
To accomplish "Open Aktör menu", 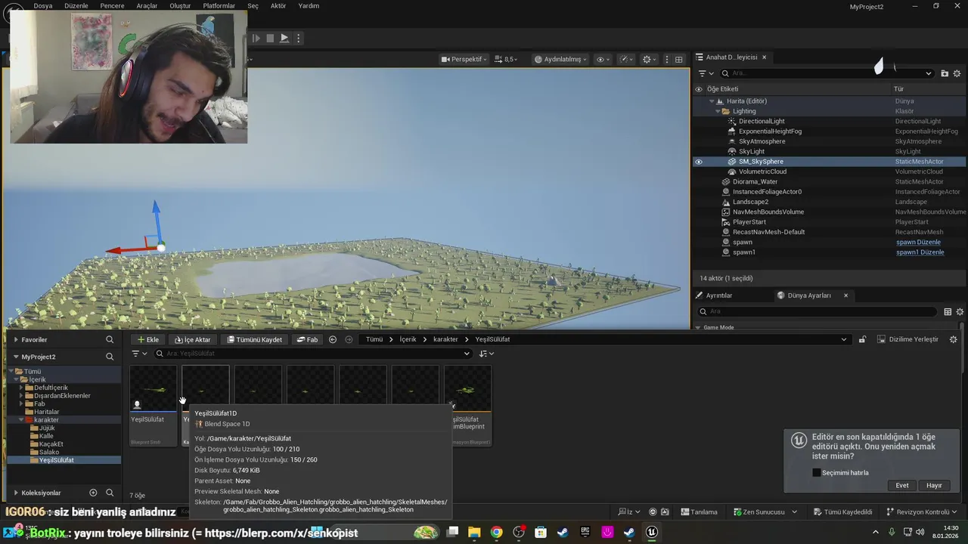I will (278, 6).
